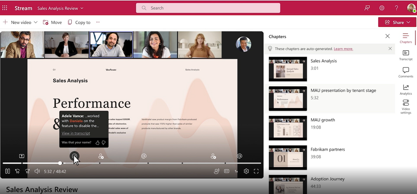Switch to the Transcript side tab
Screen dimensions: 417x194
click(406, 55)
